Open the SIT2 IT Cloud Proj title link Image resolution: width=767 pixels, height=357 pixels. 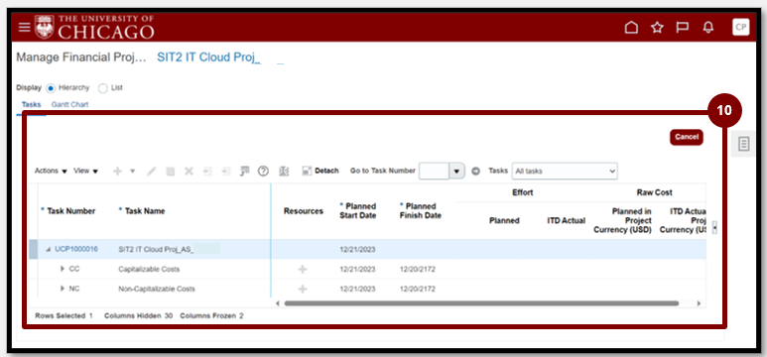[x=208, y=58]
